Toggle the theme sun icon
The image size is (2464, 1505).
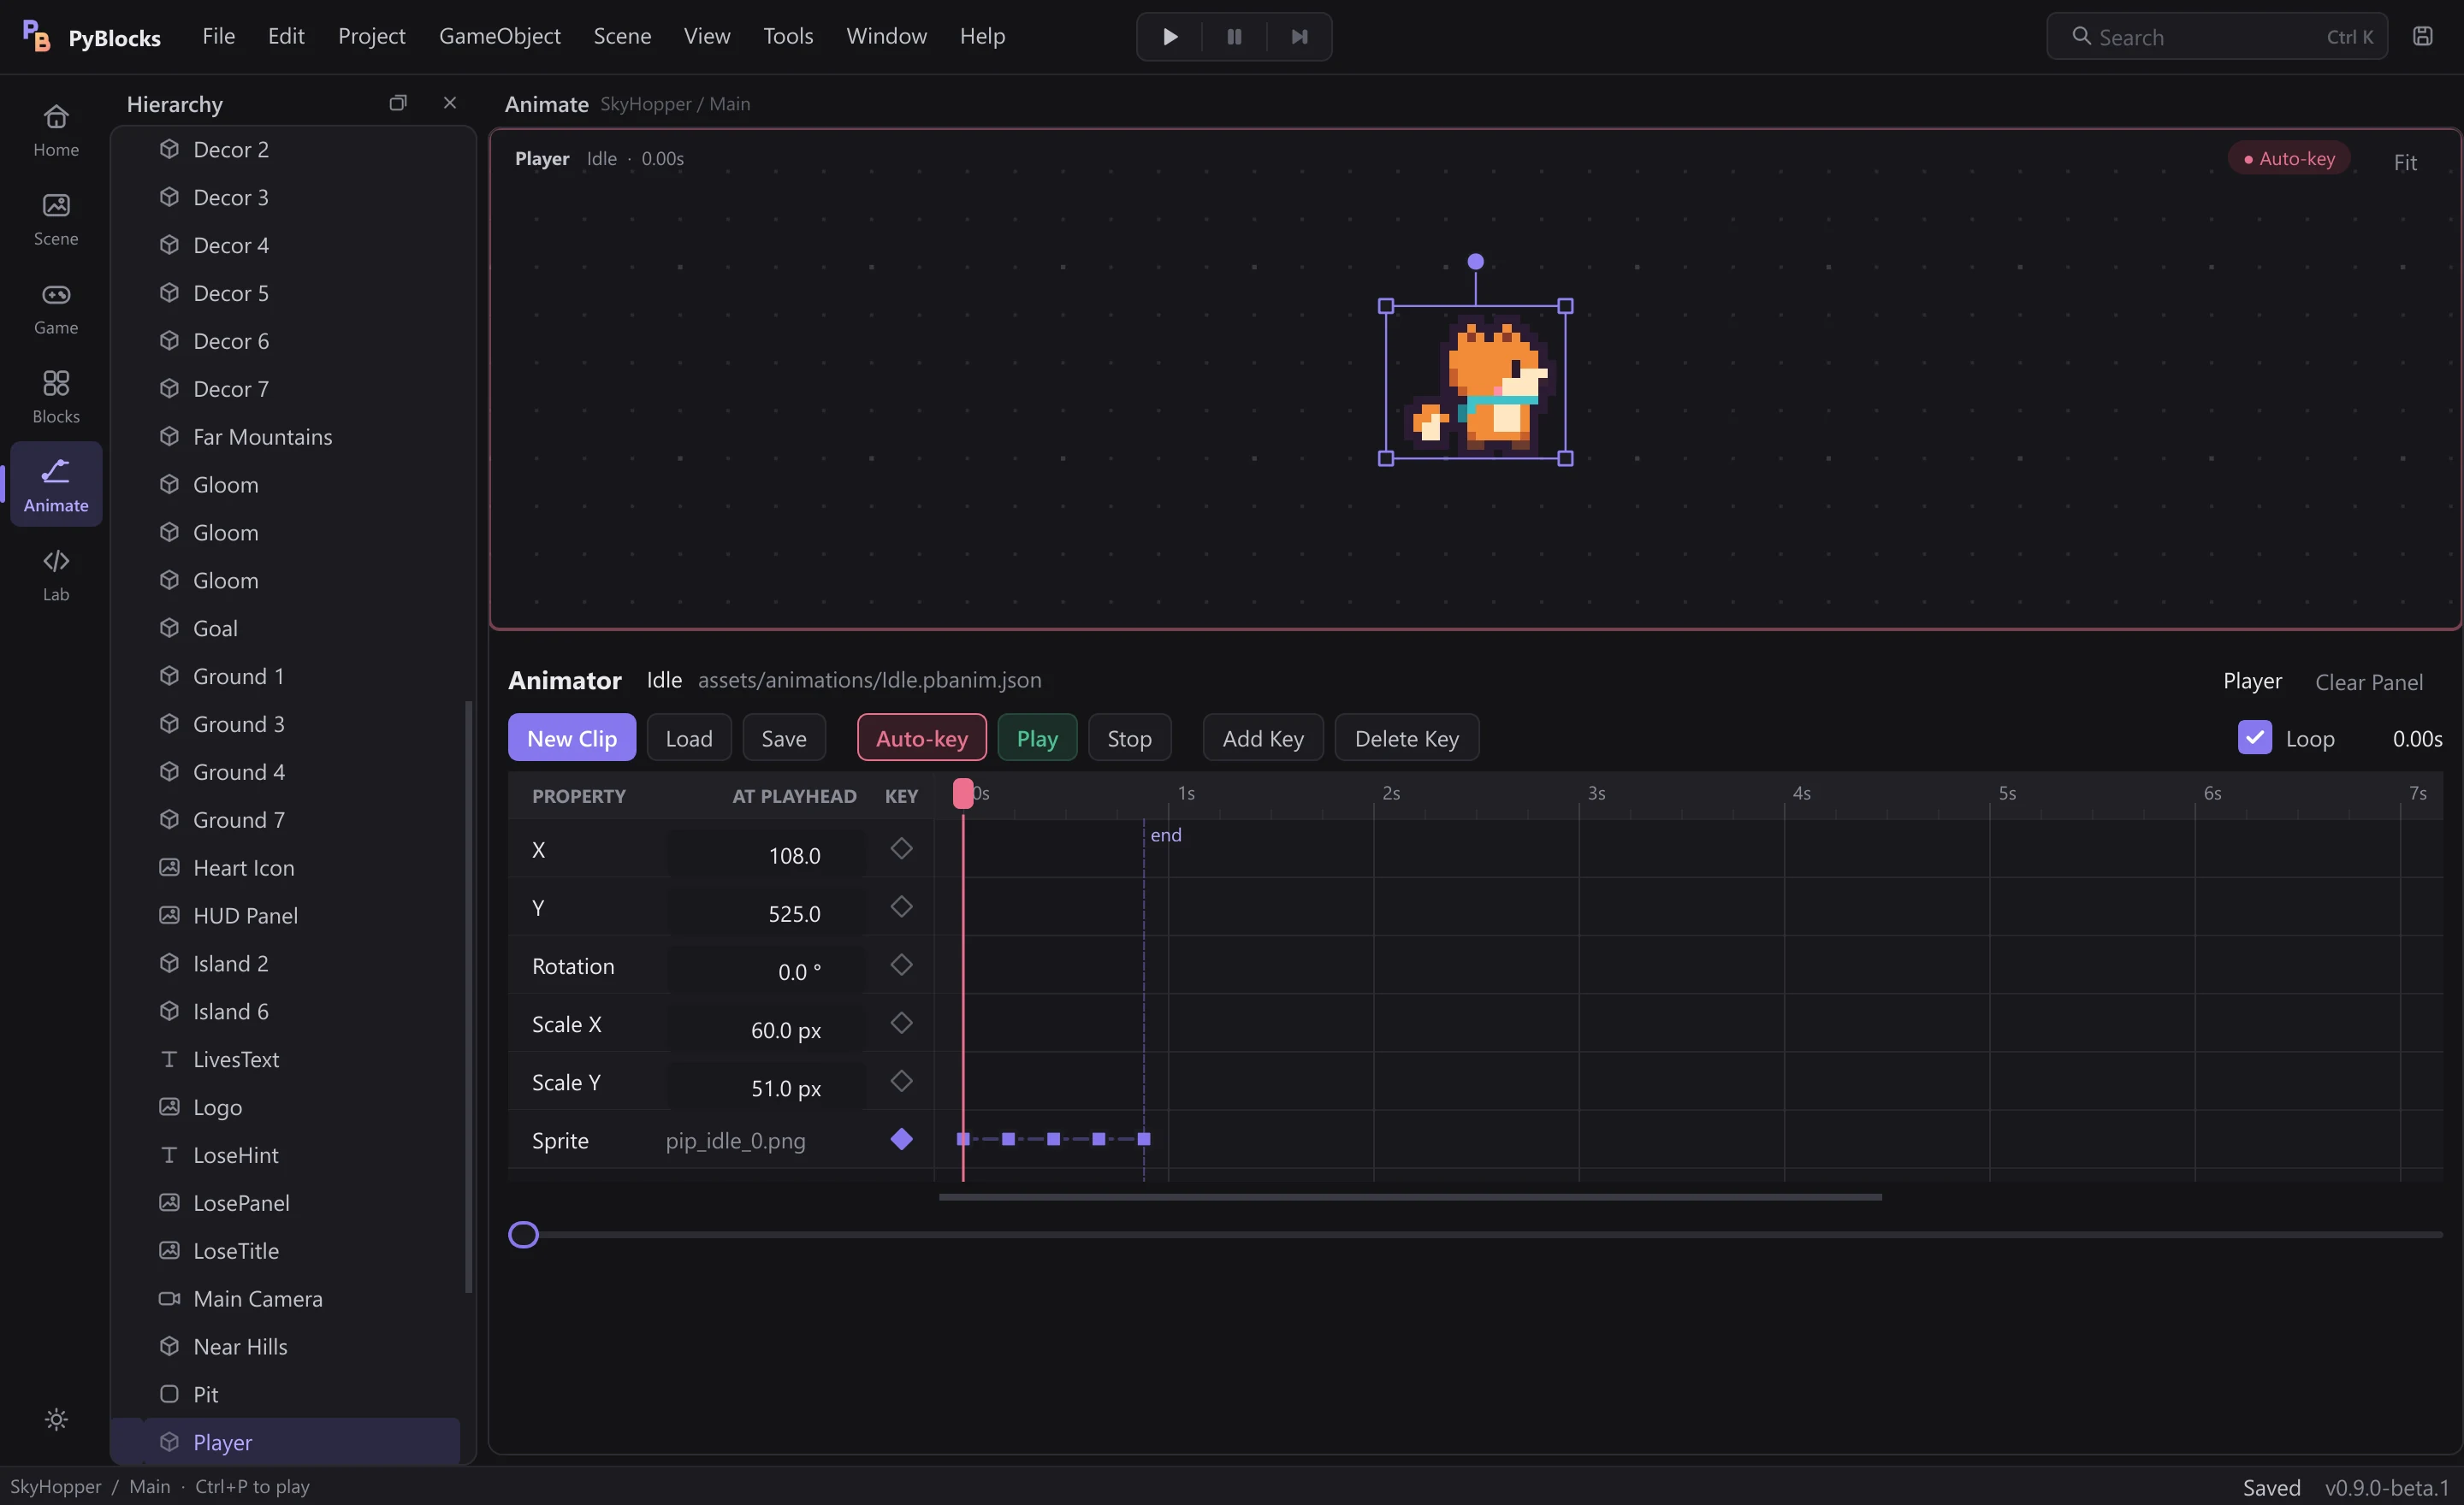(x=56, y=1419)
